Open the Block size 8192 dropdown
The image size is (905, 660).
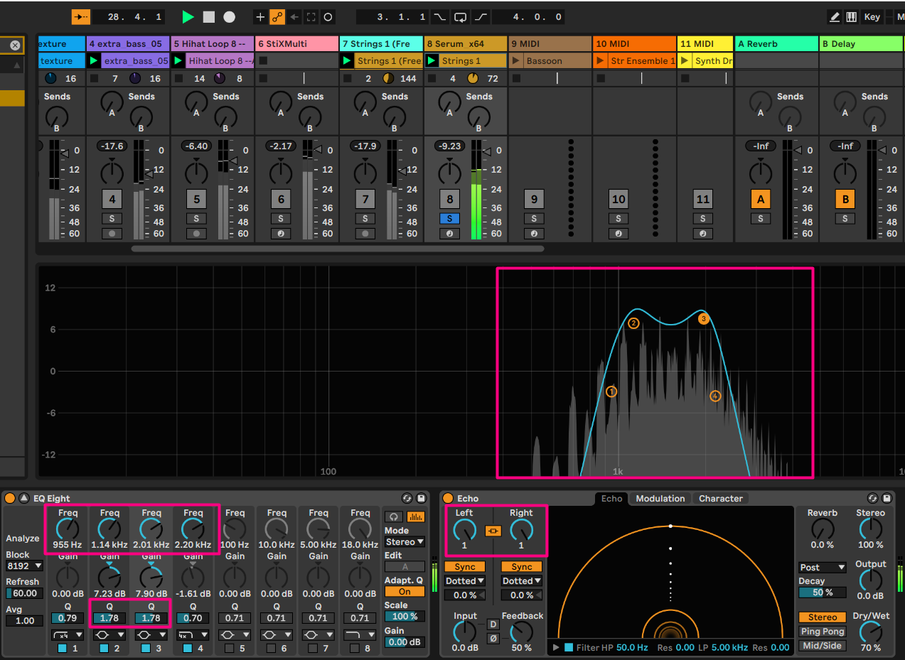25,566
